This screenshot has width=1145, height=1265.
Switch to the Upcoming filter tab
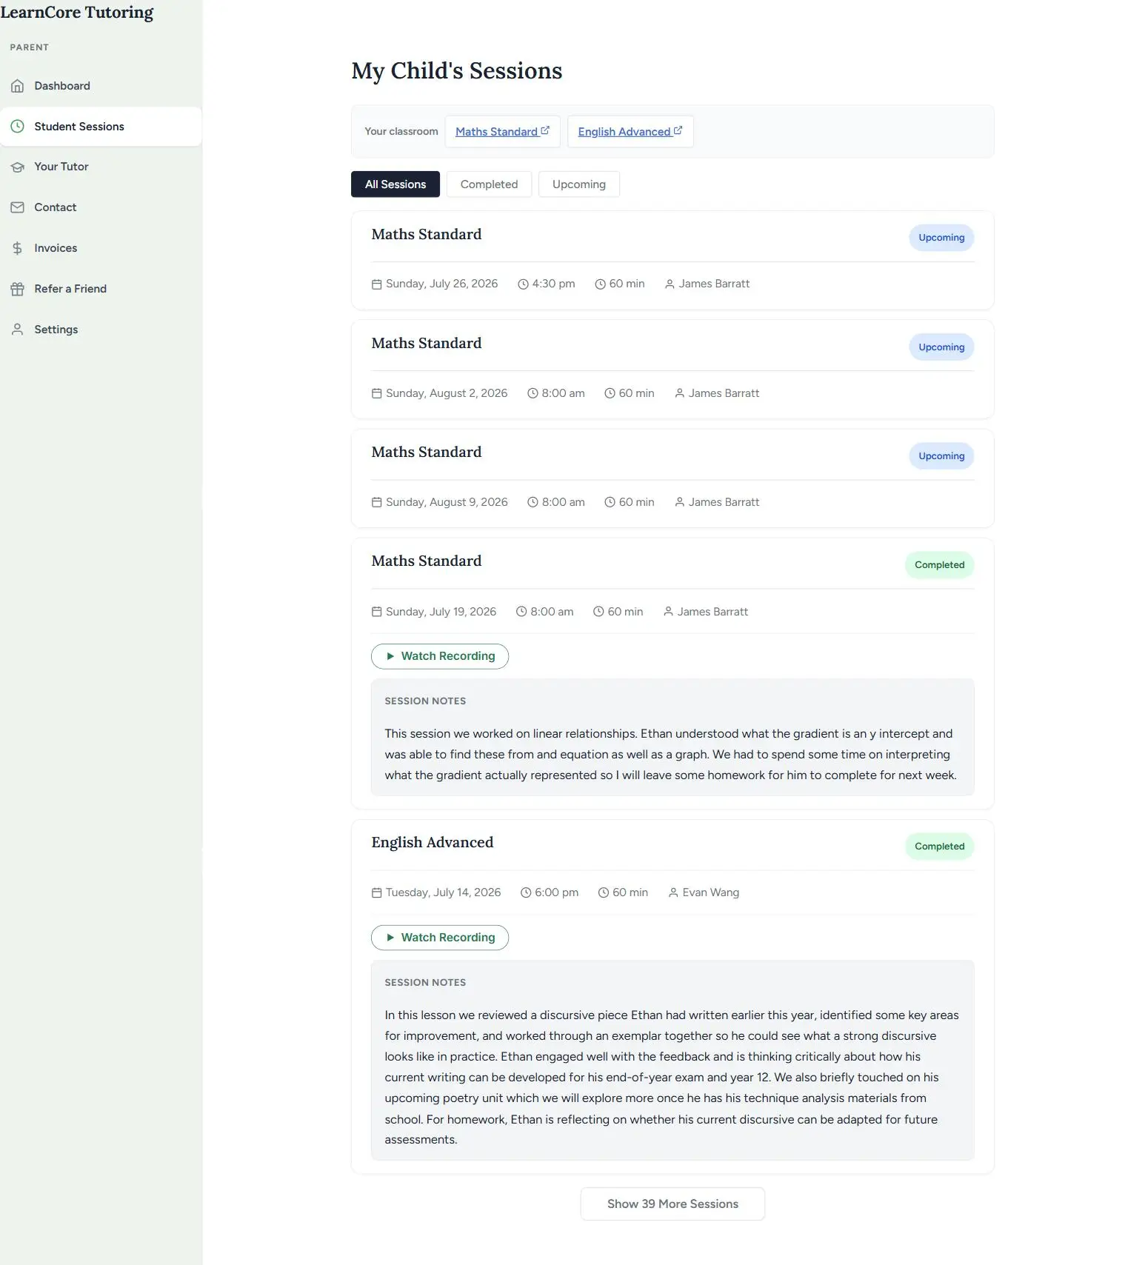[x=579, y=184]
